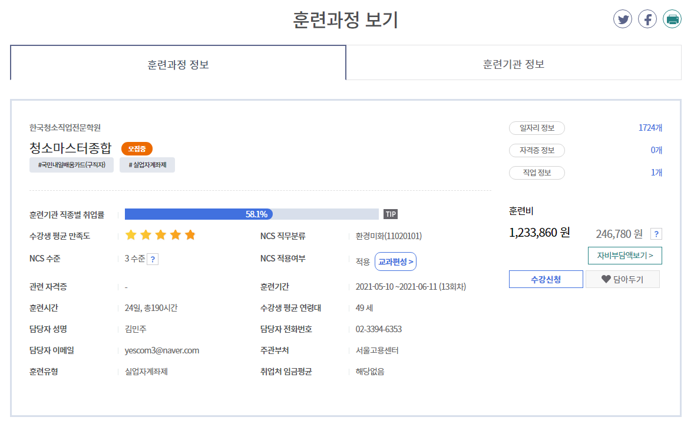The height and width of the screenshot is (427, 694).
Task: Click the 58.1% employment rate progress bar
Action: click(252, 214)
